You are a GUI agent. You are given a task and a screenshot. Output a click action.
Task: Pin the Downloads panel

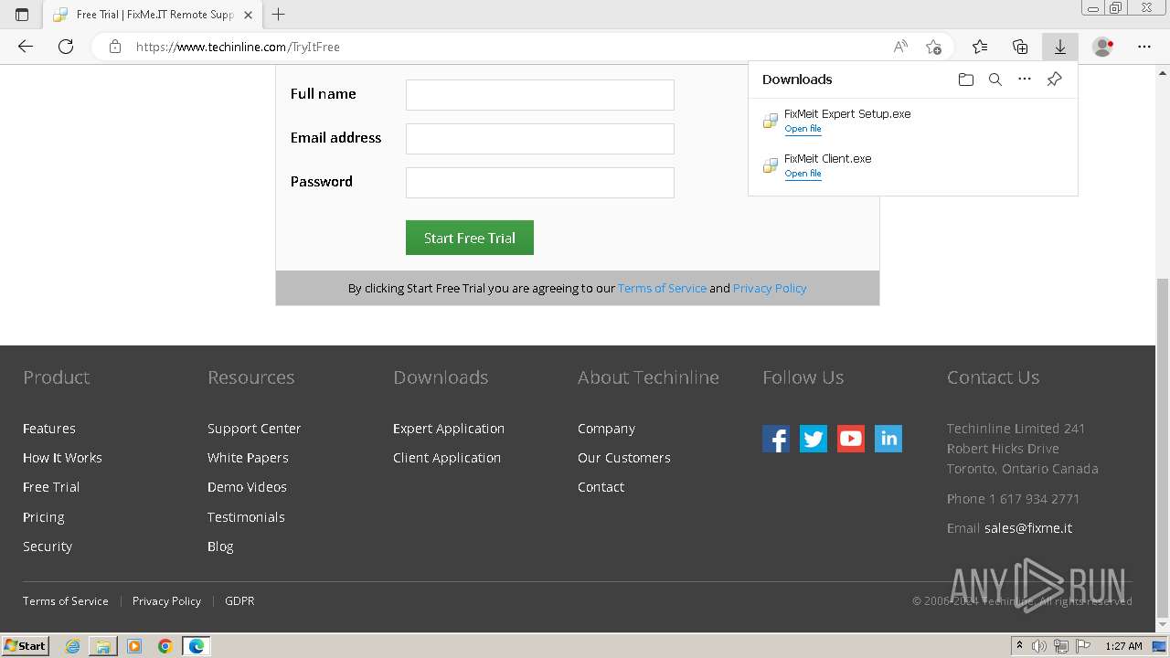[1054, 80]
